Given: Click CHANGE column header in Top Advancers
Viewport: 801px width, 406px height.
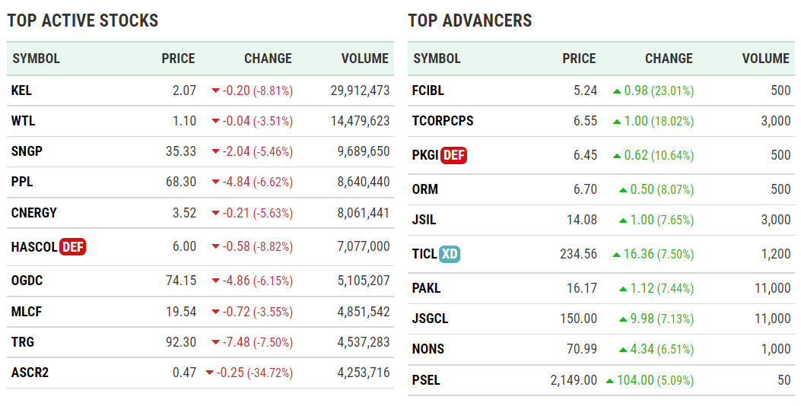Looking at the screenshot, I should coord(669,59).
